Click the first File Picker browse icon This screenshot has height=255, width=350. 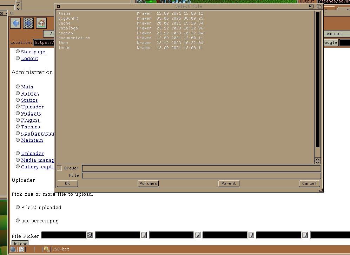pos(90,235)
